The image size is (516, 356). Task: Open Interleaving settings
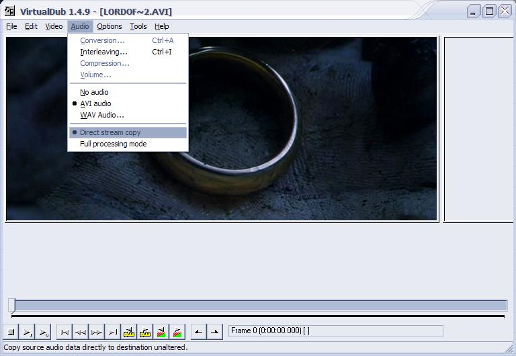point(128,52)
